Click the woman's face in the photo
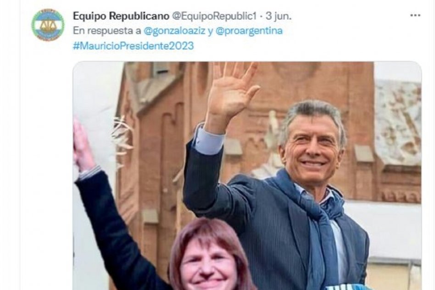Image resolution: width=435 pixels, height=290 pixels. (211, 267)
